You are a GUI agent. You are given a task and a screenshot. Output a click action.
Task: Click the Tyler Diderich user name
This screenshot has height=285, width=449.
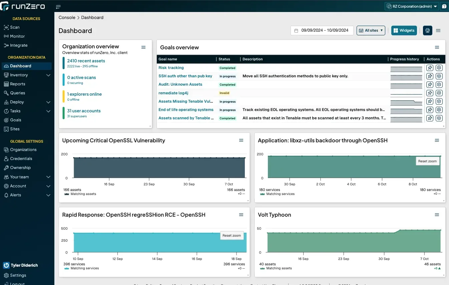point(24,265)
